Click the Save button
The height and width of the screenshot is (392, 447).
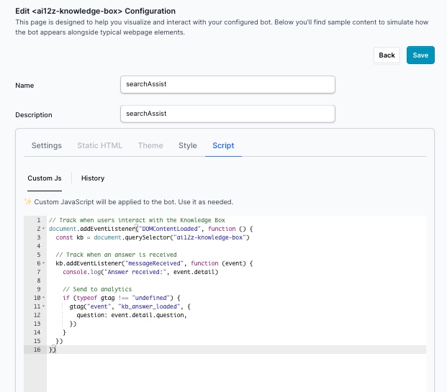pyautogui.click(x=420, y=55)
